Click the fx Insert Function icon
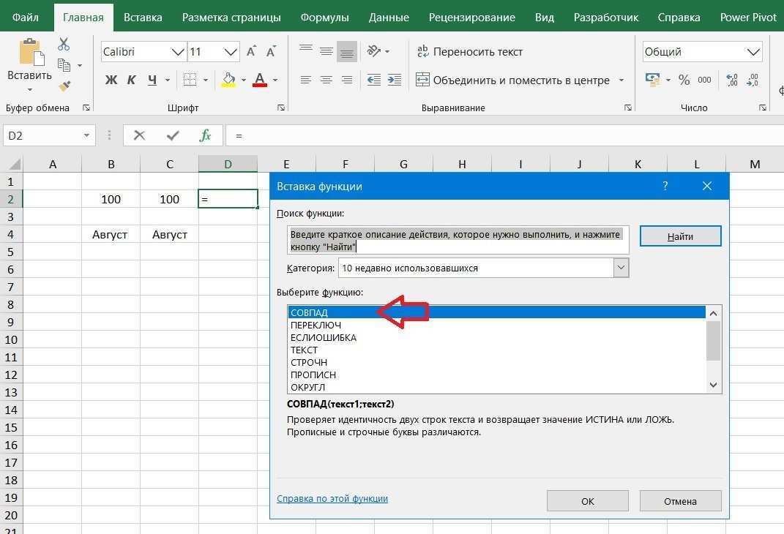The height and width of the screenshot is (534, 784). click(x=206, y=135)
